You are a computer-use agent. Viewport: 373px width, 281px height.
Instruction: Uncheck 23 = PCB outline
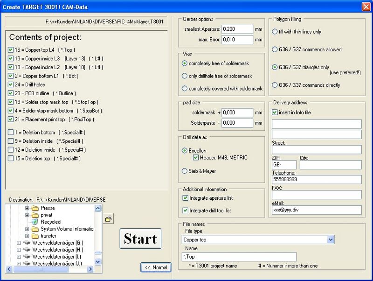point(10,93)
